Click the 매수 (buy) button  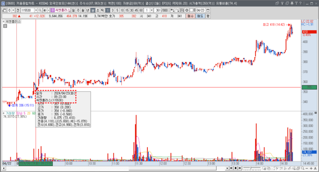coord(190,16)
